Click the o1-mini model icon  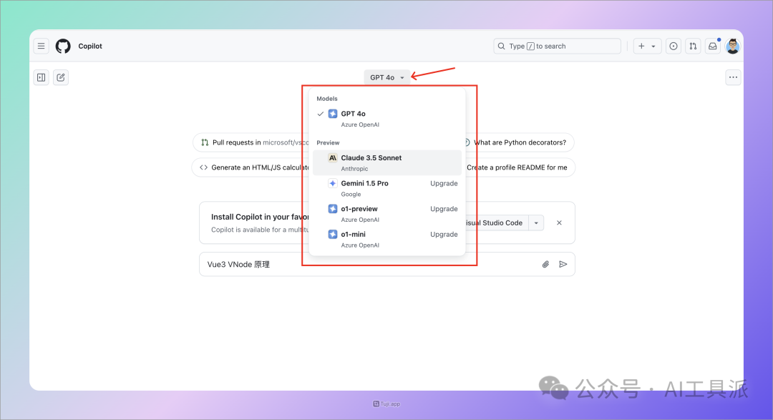(x=333, y=234)
